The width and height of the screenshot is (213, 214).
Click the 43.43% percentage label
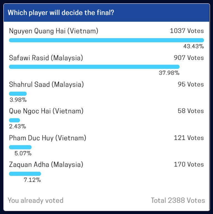(x=193, y=46)
